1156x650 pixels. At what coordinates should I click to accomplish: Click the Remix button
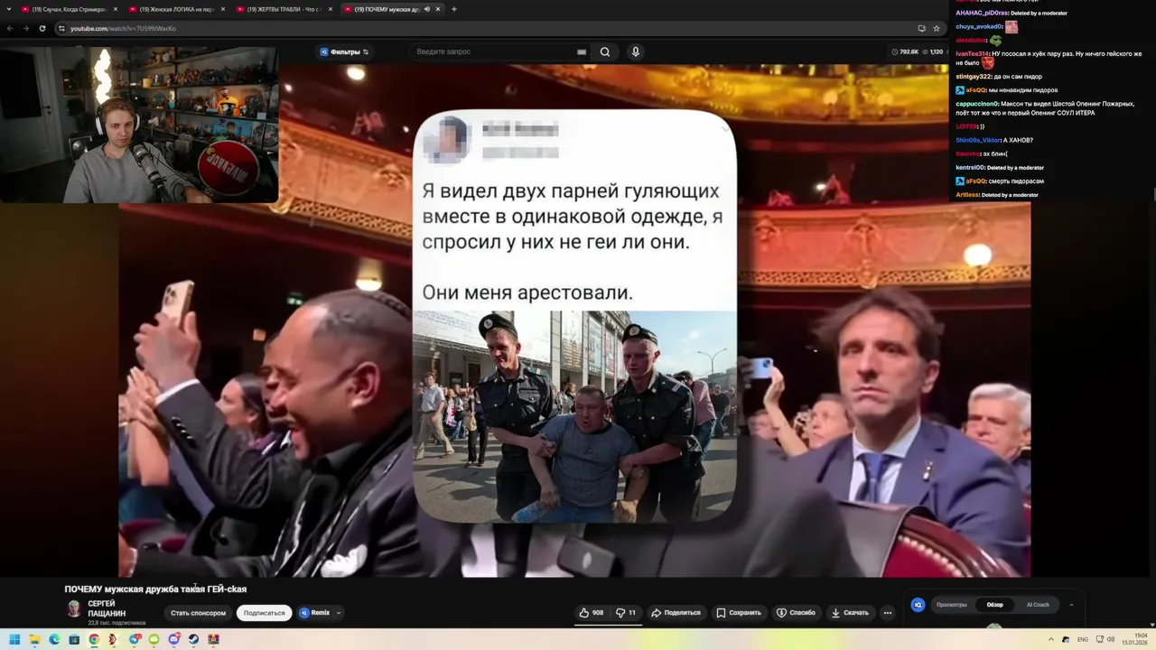(x=315, y=613)
